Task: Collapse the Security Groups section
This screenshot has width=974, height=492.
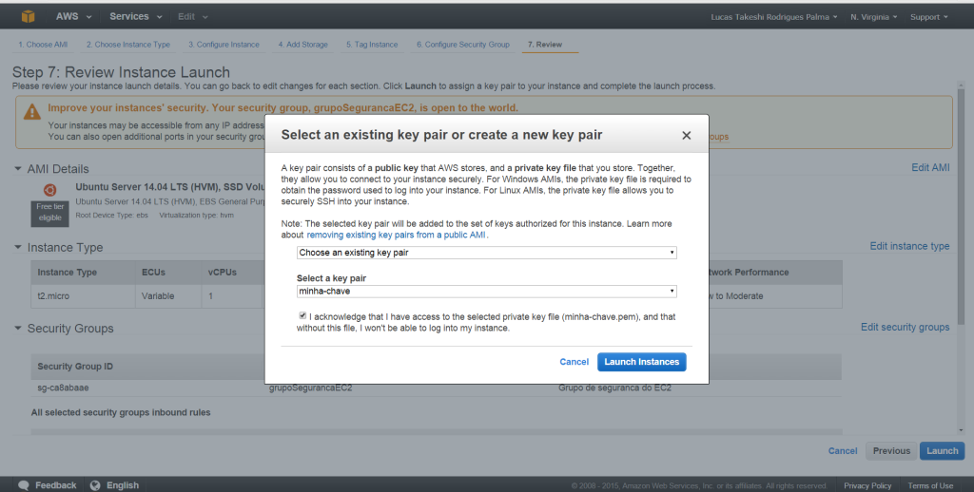Action: click(18, 329)
